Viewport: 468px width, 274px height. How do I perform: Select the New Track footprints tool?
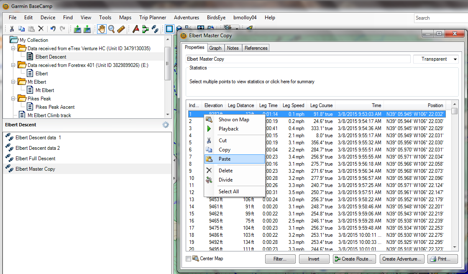(155, 29)
